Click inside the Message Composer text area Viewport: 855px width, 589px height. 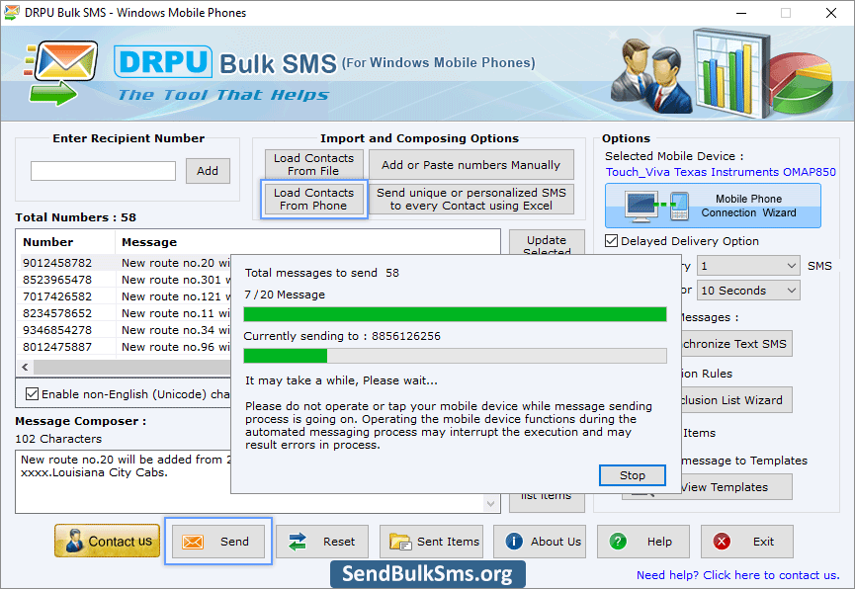point(124,481)
